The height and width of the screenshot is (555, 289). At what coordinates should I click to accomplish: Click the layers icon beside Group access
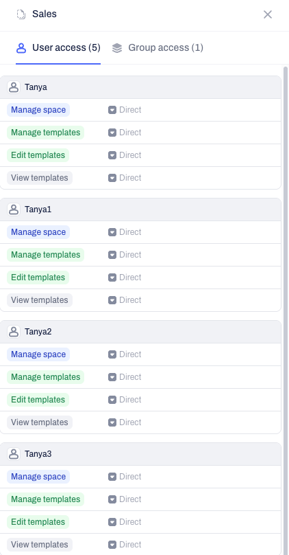[x=117, y=48]
